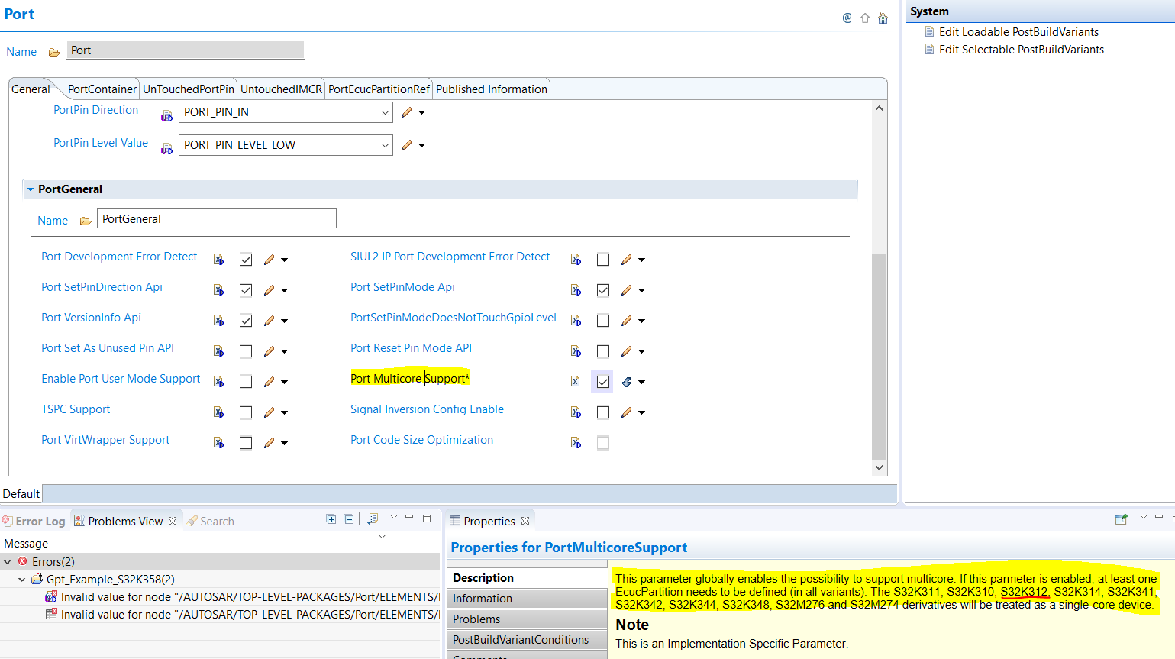The width and height of the screenshot is (1175, 659).
Task: Open the New Properties View icon
Action: (1122, 518)
